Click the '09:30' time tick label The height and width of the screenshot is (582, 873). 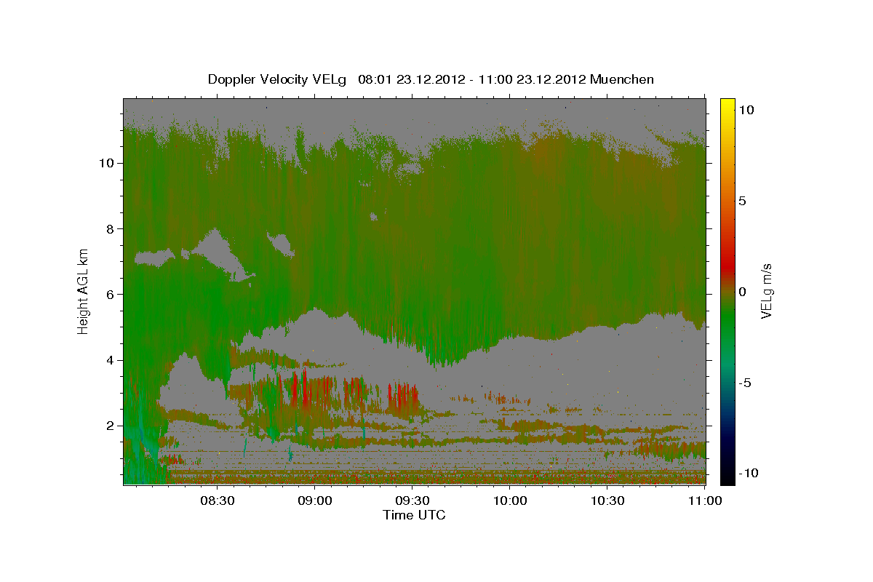point(412,501)
